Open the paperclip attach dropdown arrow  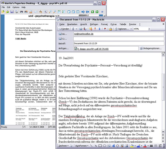(x=76, y=29)
